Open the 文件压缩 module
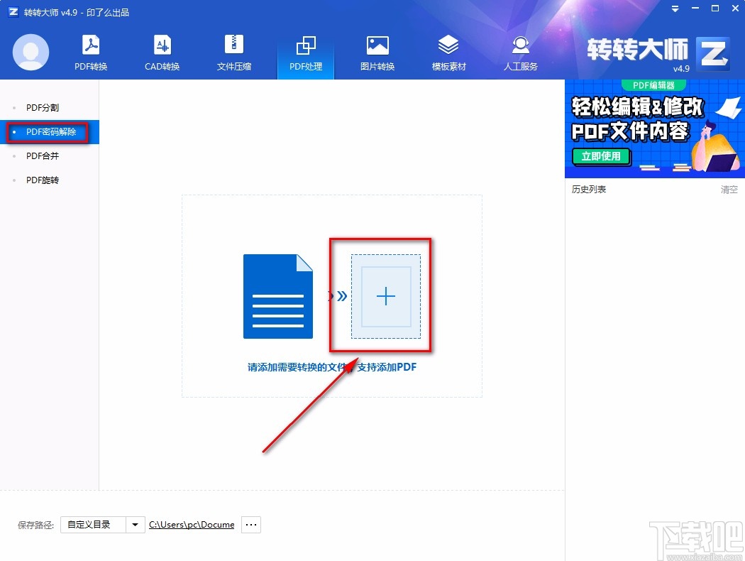Viewport: 745px width, 561px height. [x=233, y=53]
